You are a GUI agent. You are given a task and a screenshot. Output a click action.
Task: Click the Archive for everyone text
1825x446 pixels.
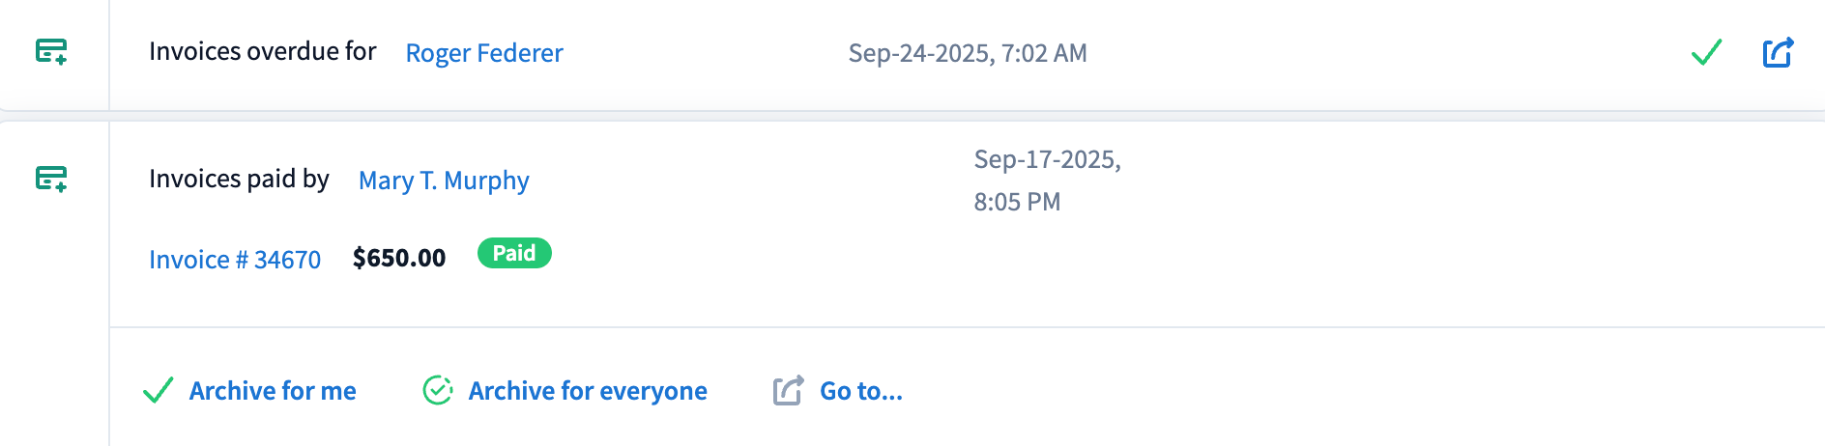pos(588,391)
